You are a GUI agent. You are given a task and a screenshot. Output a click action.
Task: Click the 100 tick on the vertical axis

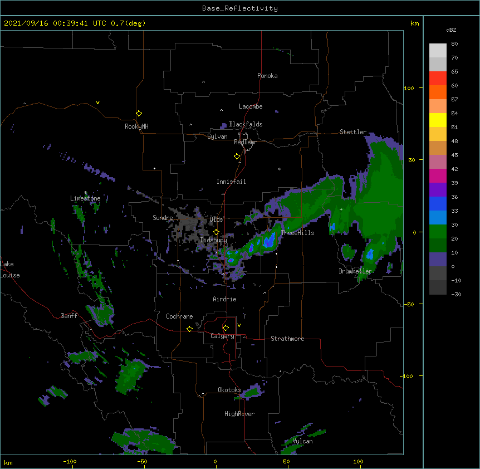pos(409,88)
